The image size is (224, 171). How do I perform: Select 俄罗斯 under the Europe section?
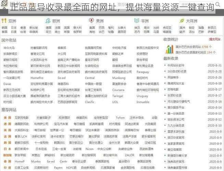point(77,32)
